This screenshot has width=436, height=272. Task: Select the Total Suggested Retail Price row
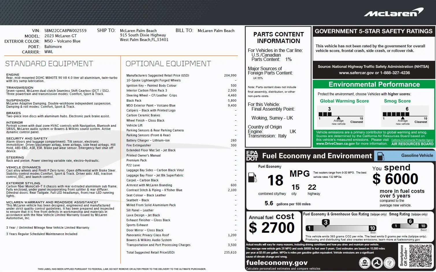[181, 252]
